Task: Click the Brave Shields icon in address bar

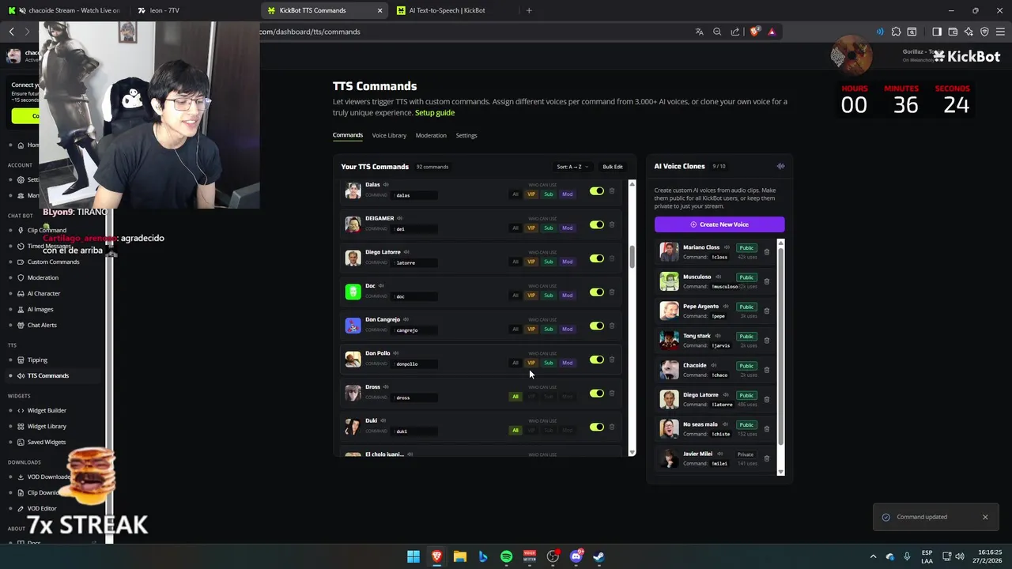Action: 754,32
